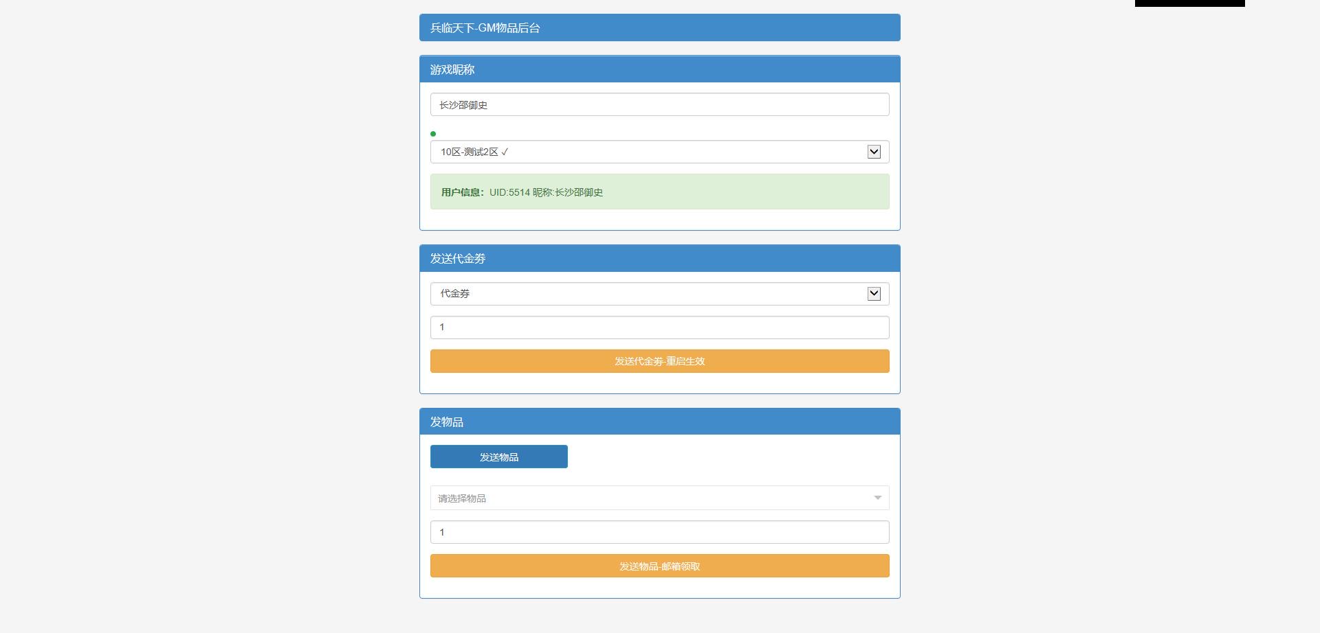
Task: Focus the nickname field containing 长沙邵御史
Action: coord(659,104)
